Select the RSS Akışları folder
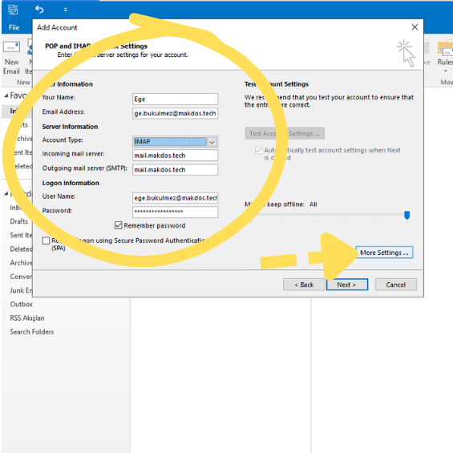 click(x=27, y=318)
